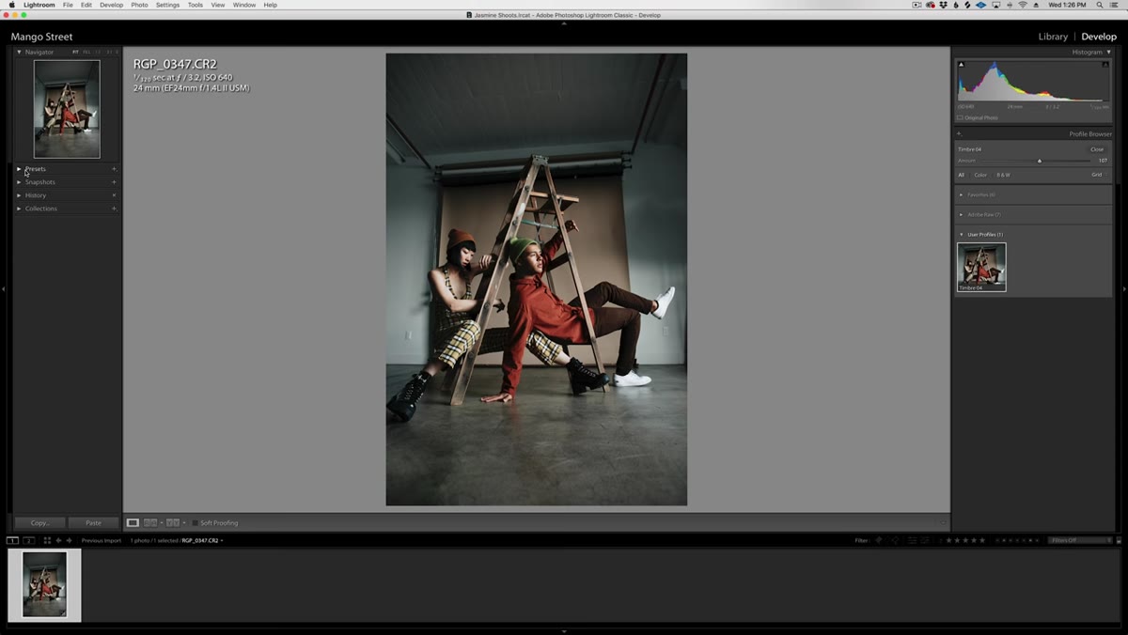This screenshot has width=1128, height=635.
Task: Toggle shadow clipping indicator in histogram
Action: 961,65
